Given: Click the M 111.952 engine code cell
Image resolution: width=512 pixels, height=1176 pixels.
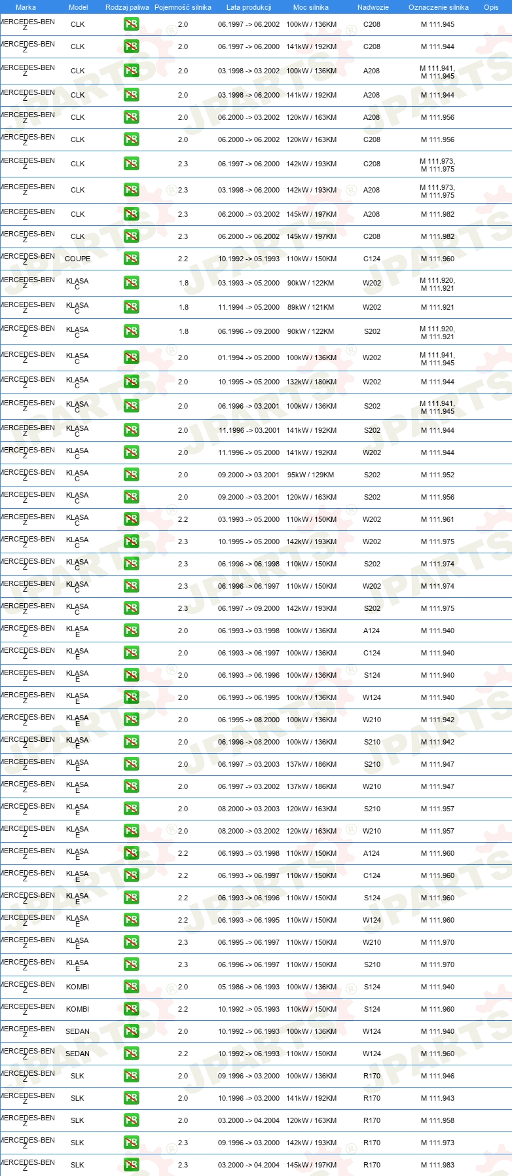Looking at the screenshot, I should point(437,475).
